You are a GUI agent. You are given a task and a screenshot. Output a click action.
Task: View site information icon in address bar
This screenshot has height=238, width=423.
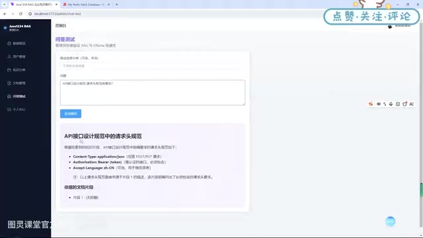30,14
